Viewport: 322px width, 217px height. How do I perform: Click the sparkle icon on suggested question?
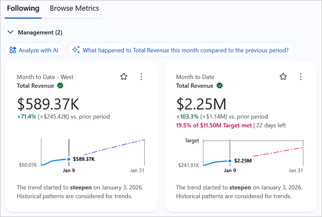click(x=76, y=50)
